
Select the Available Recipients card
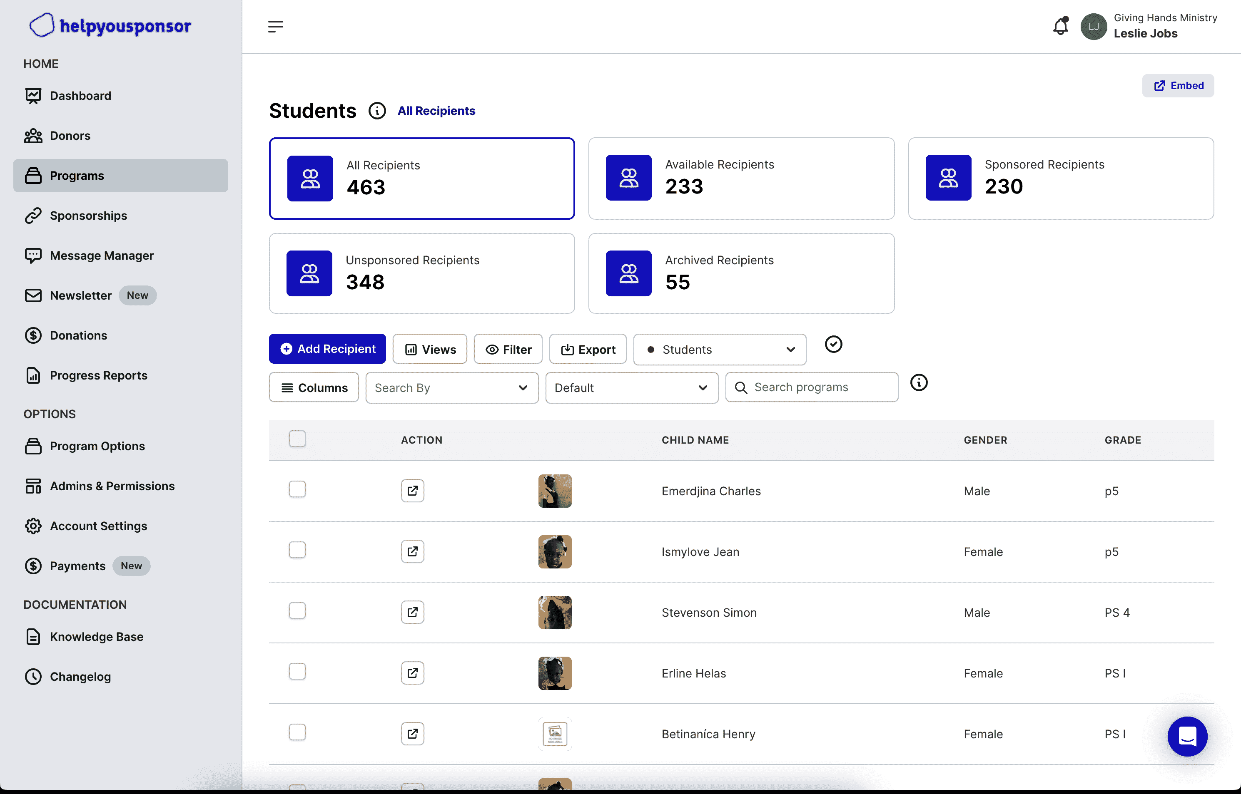pyautogui.click(x=741, y=178)
